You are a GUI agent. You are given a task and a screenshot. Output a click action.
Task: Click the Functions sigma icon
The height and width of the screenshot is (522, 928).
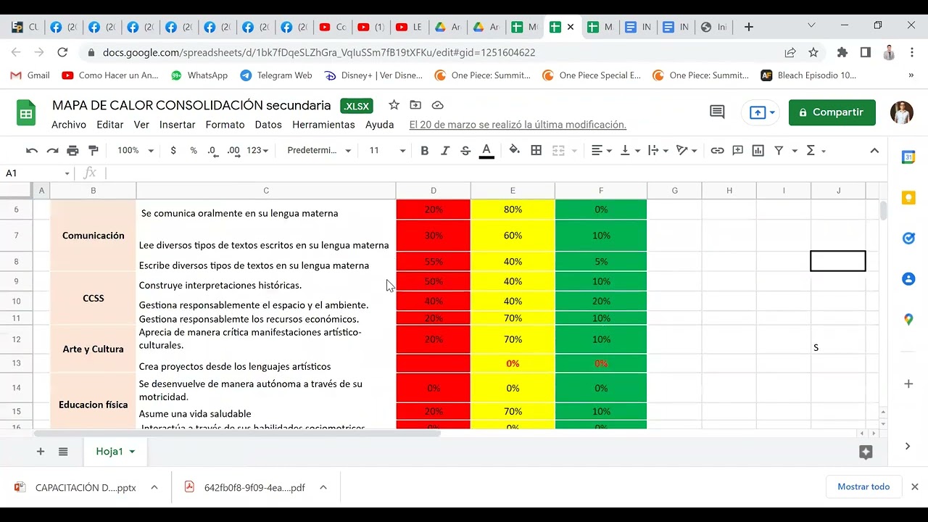(811, 150)
